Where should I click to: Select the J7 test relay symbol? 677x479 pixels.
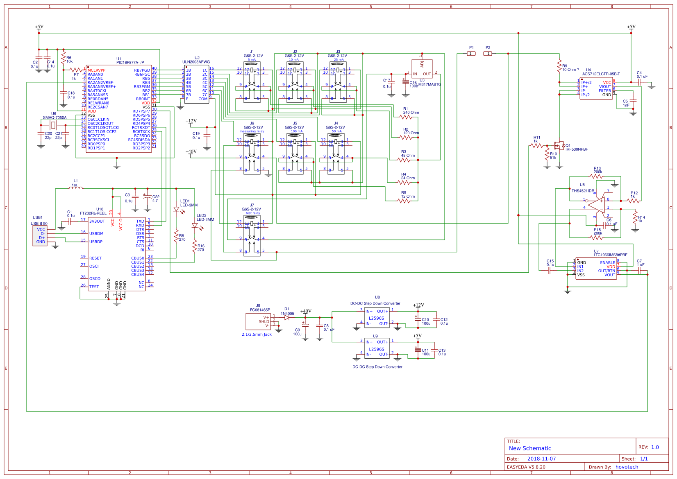pyautogui.click(x=252, y=235)
